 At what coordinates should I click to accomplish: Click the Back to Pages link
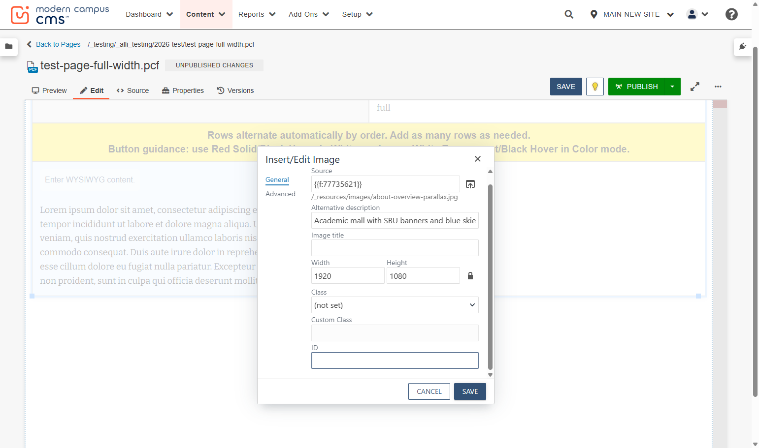(58, 44)
